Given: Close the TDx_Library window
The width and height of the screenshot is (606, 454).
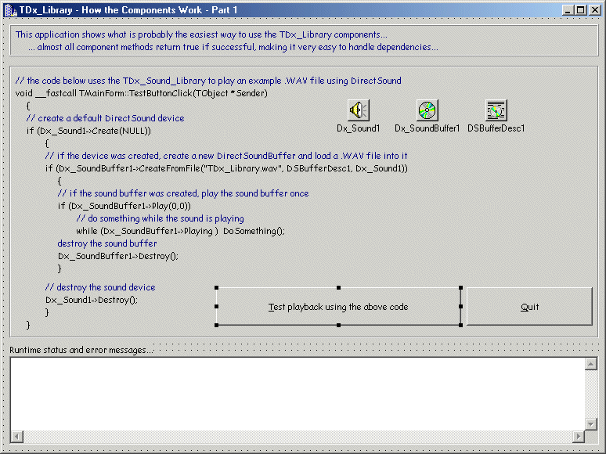Looking at the screenshot, I should pos(594,9).
